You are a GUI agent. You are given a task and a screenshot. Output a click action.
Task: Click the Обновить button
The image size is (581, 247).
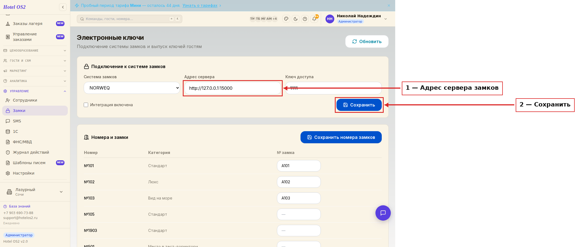coord(367,41)
